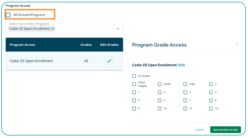Click the pencil Edit Grades icon
Viewport: 248px width, 138px height.
[109, 61]
